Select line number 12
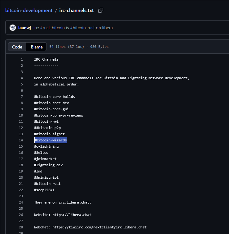This screenshot has width=229, height=234. point(21,128)
